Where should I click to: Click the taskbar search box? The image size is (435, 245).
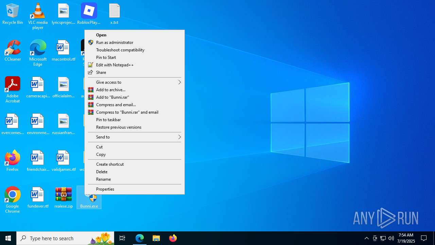point(65,238)
